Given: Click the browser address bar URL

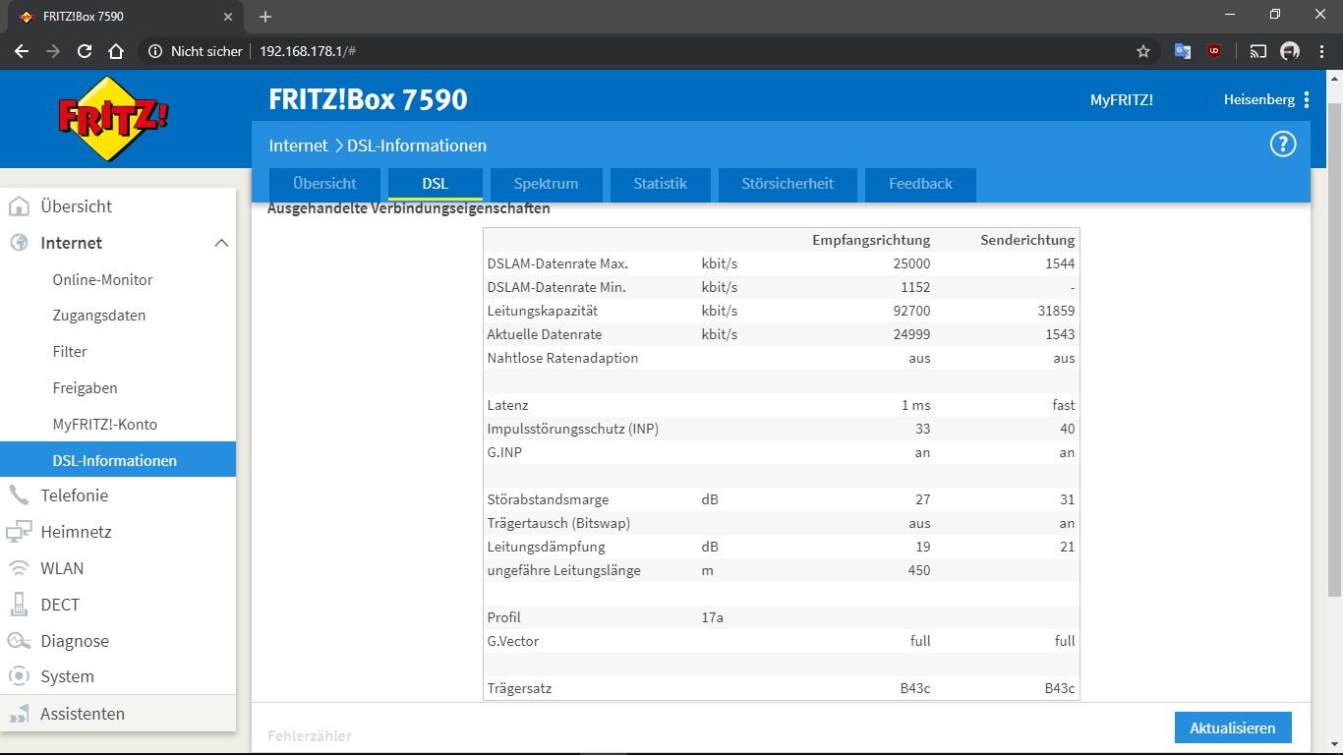Looking at the screenshot, I should coord(308,51).
